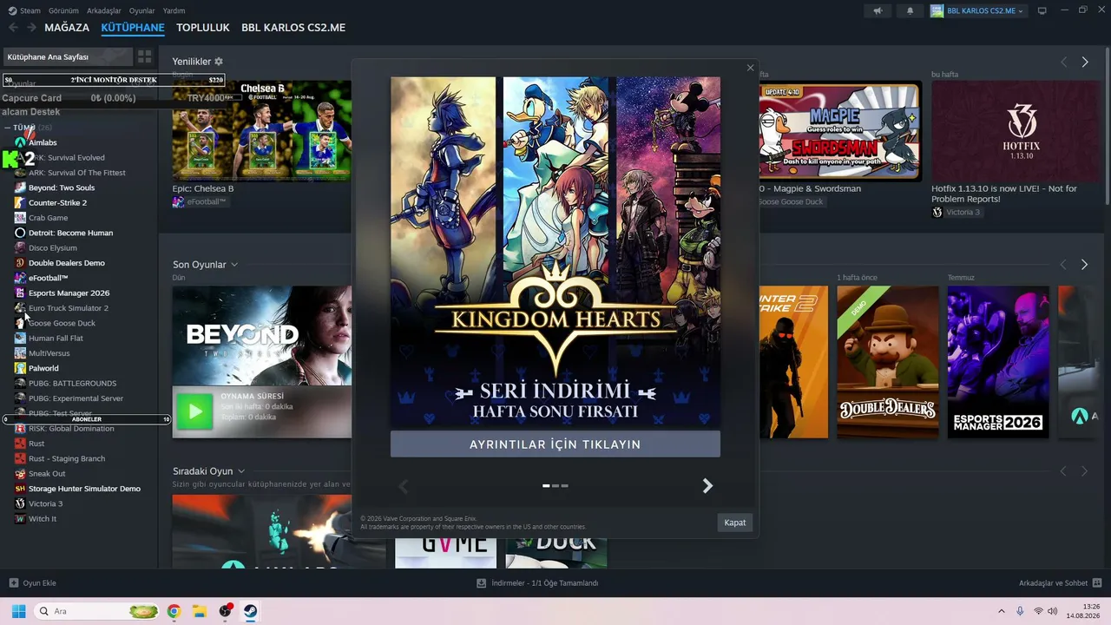Show next Son Oyunlar items with right arrow

coord(1084,265)
